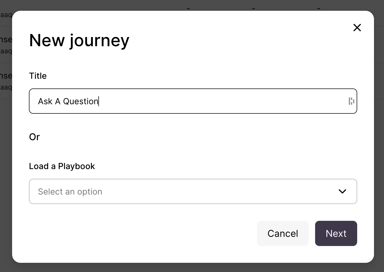Click the 'Ask A Question' text in Title
The height and width of the screenshot is (272, 384).
(68, 101)
